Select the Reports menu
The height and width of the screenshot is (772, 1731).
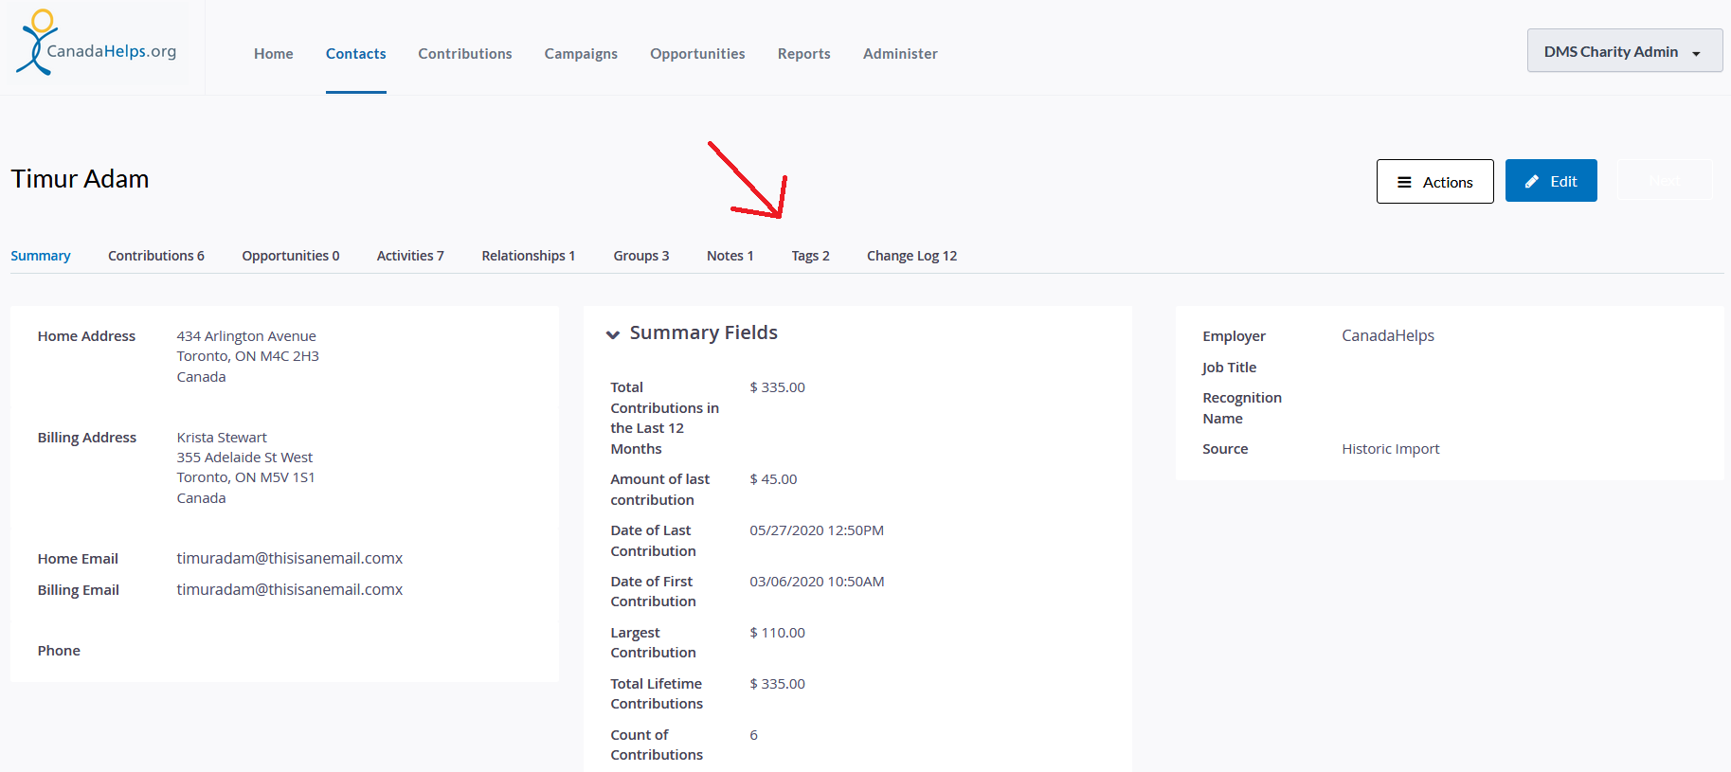(804, 54)
